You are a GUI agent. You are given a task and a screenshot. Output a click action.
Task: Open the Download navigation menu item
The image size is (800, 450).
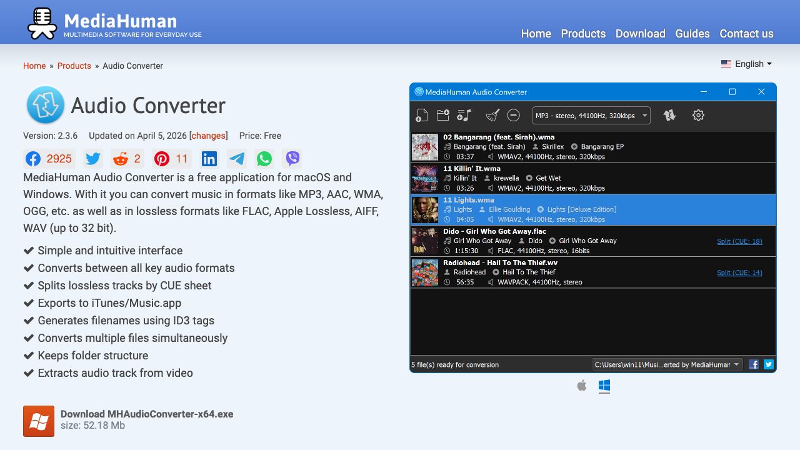(640, 34)
